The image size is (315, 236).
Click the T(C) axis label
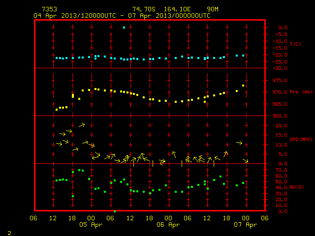point(295,44)
